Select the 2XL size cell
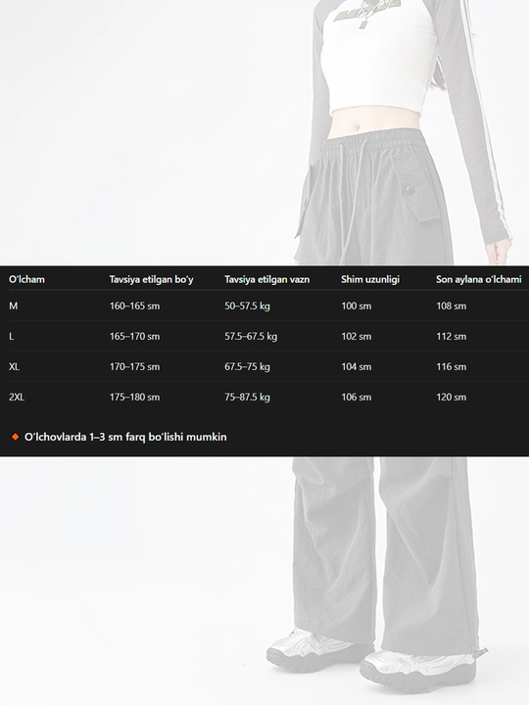 [x=17, y=397]
